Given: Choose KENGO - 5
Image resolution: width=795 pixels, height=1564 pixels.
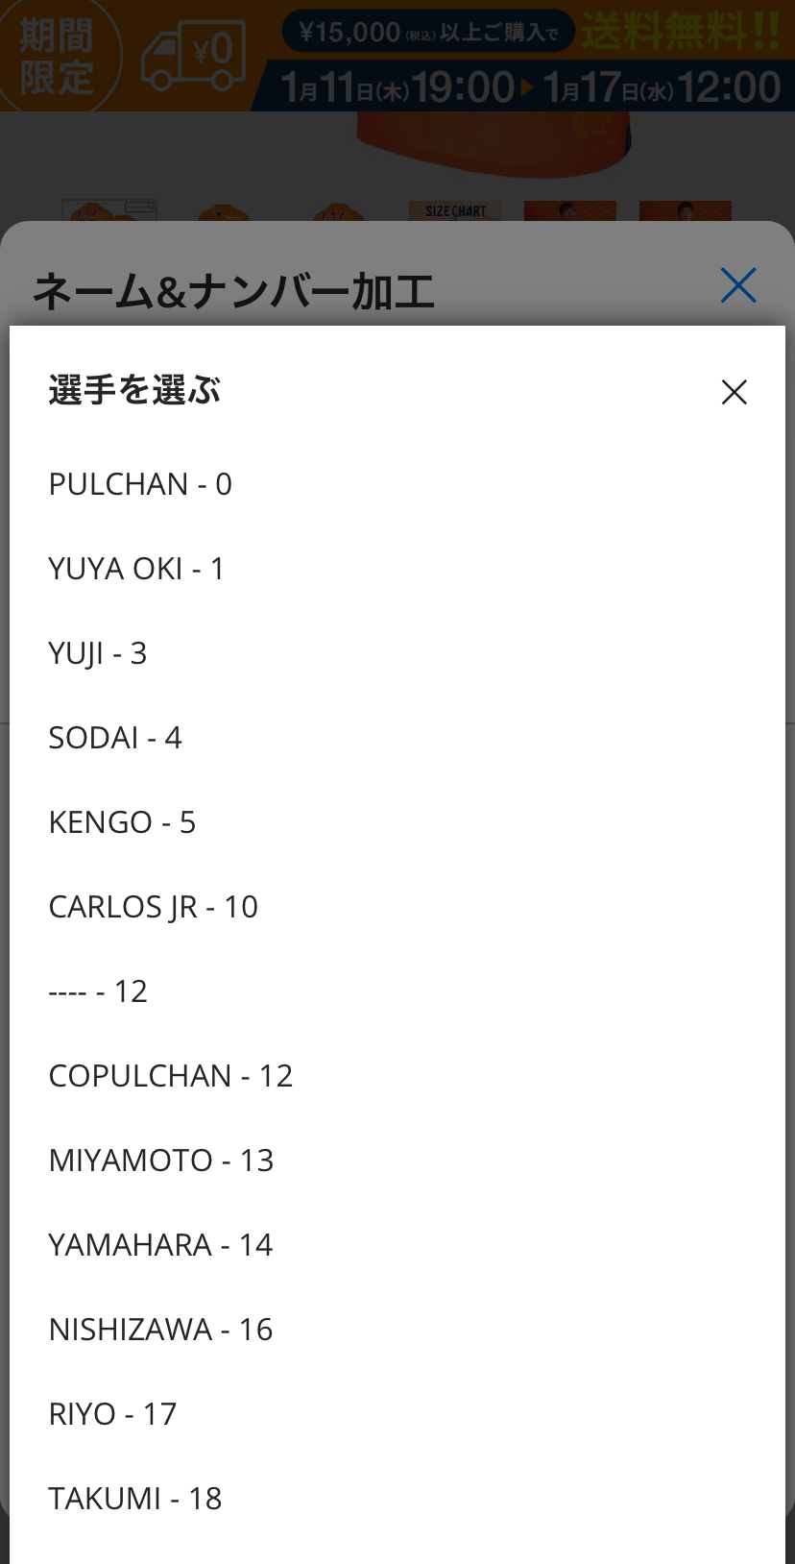Looking at the screenshot, I should tap(122, 822).
